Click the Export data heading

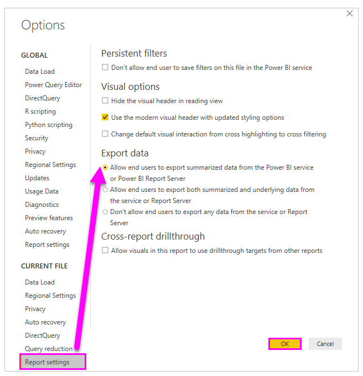pos(125,153)
